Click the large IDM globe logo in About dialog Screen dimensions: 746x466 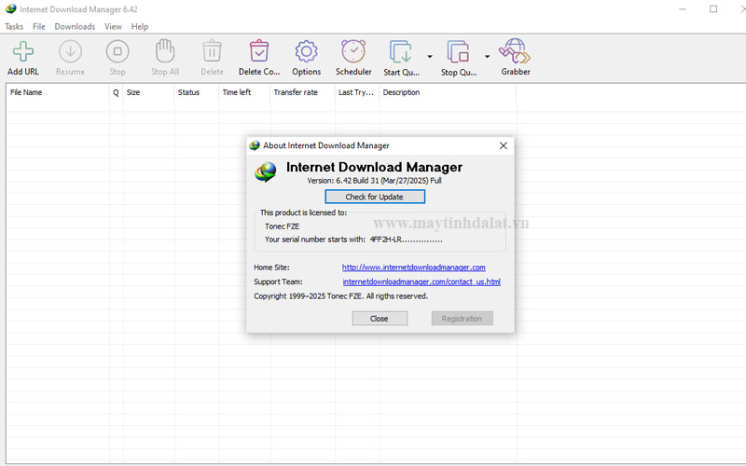point(266,172)
